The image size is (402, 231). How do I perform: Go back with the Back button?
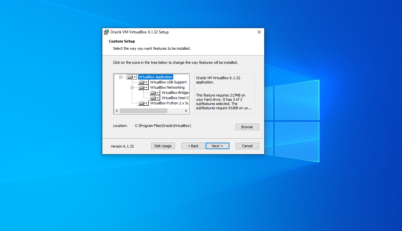193,146
